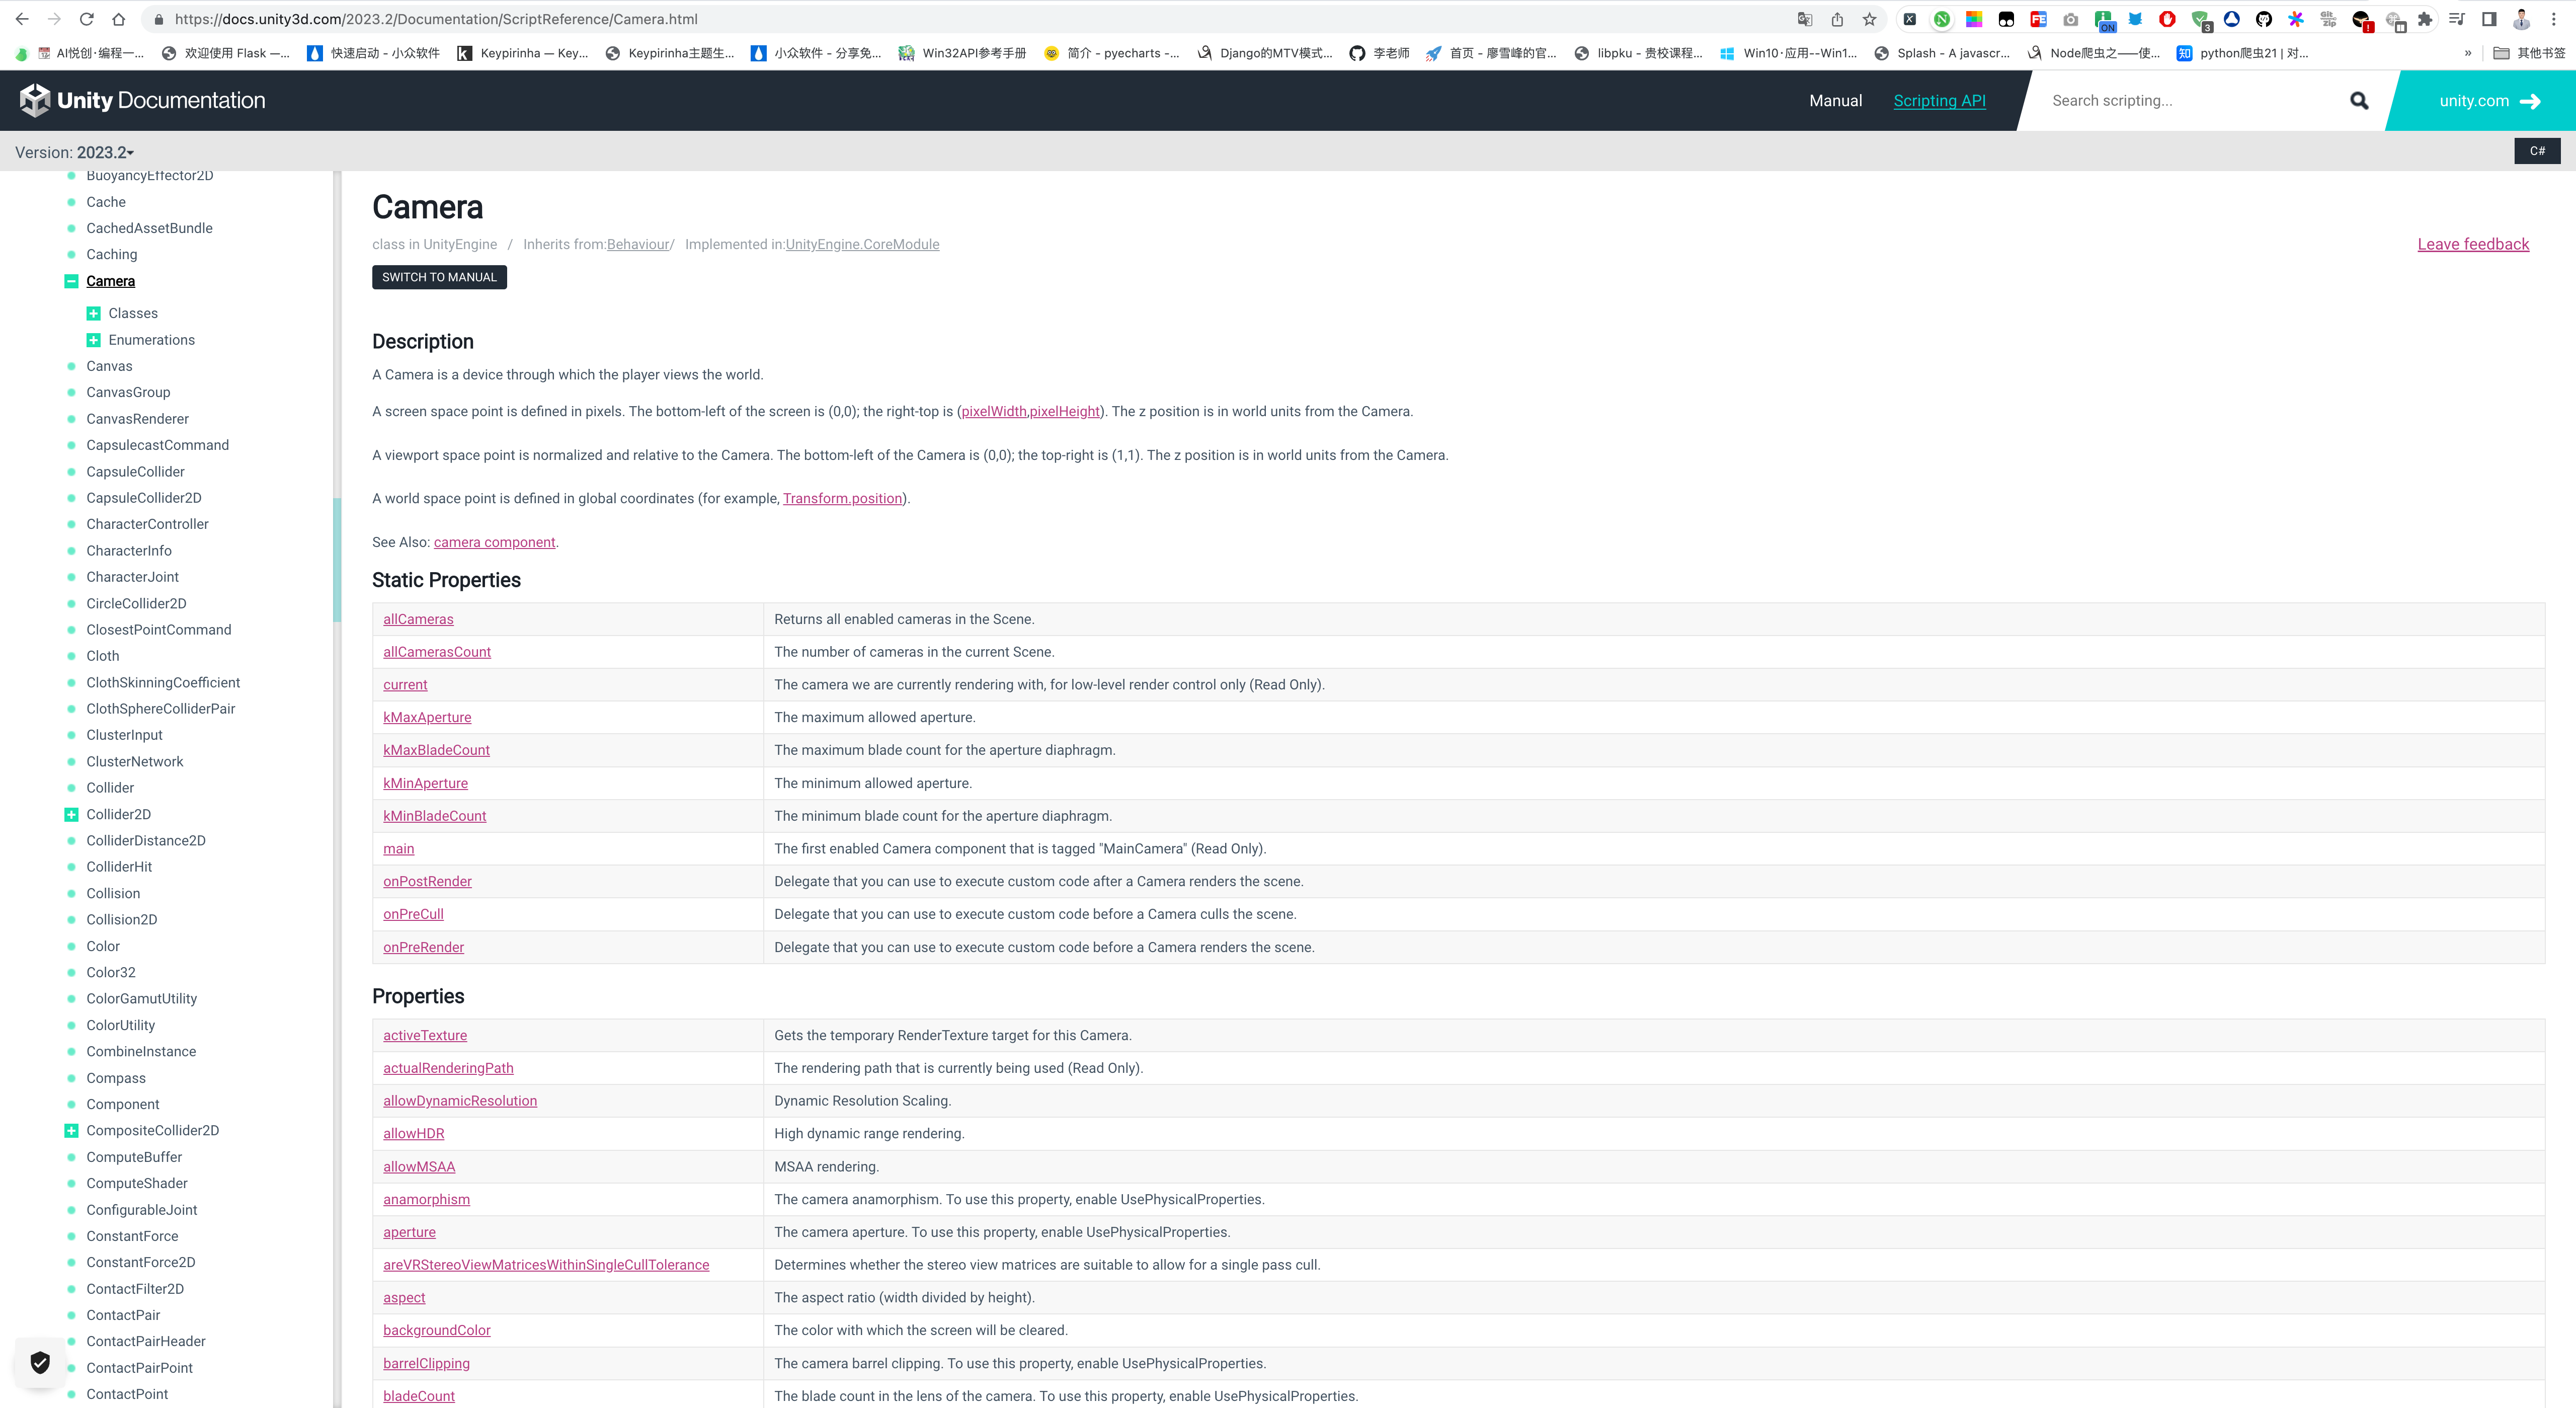The width and height of the screenshot is (2576, 1408).
Task: Go back to the previous page
Action: point(22,19)
